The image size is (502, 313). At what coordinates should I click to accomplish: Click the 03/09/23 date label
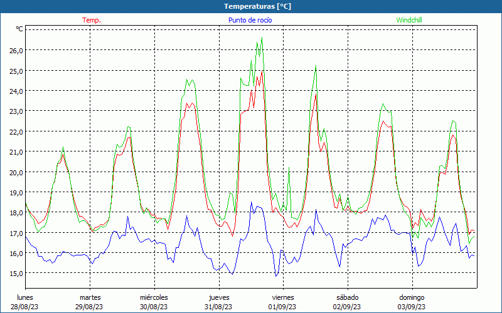[x=412, y=307]
